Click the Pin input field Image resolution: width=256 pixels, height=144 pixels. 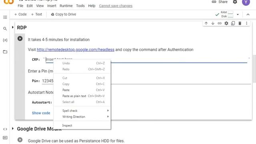click(x=146, y=81)
